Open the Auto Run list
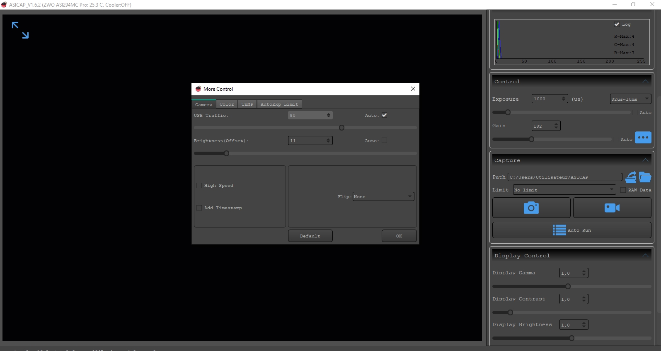Image resolution: width=661 pixels, height=351 pixels. 571,230
